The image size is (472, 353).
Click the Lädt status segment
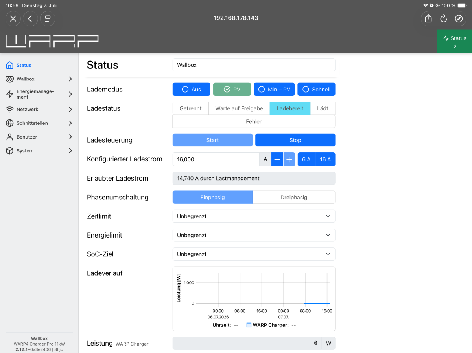click(x=323, y=108)
